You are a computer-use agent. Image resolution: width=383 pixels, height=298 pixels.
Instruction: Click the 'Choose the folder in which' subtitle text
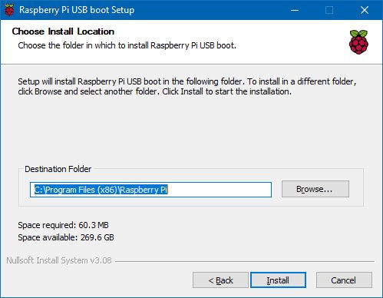(x=127, y=45)
